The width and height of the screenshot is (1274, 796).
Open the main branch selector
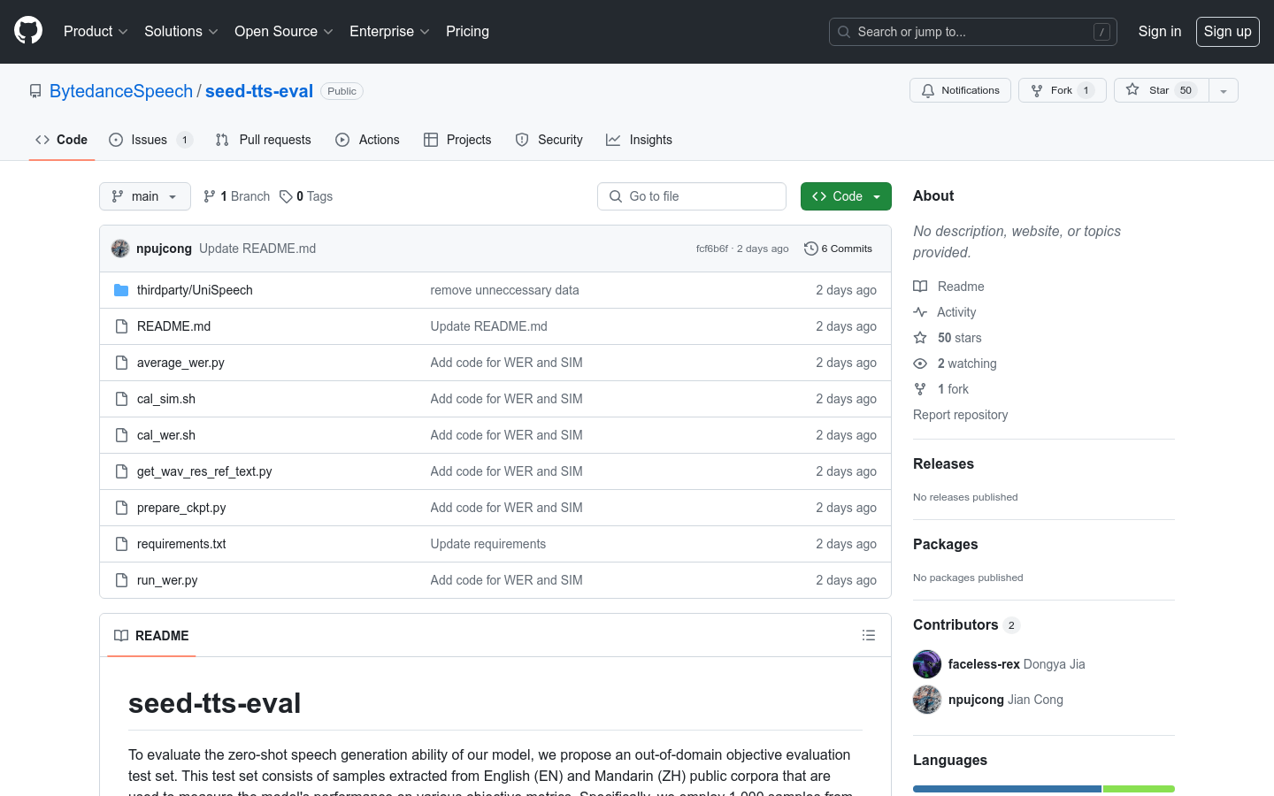point(144,195)
